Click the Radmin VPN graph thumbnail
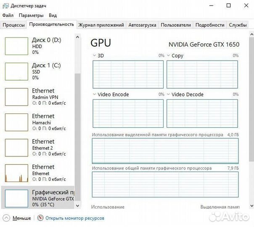The image size is (254, 227). (16, 97)
